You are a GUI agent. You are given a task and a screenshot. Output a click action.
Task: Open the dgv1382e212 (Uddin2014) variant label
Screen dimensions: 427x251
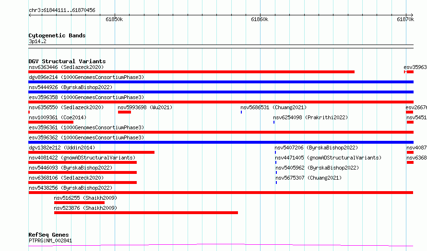(x=62, y=148)
